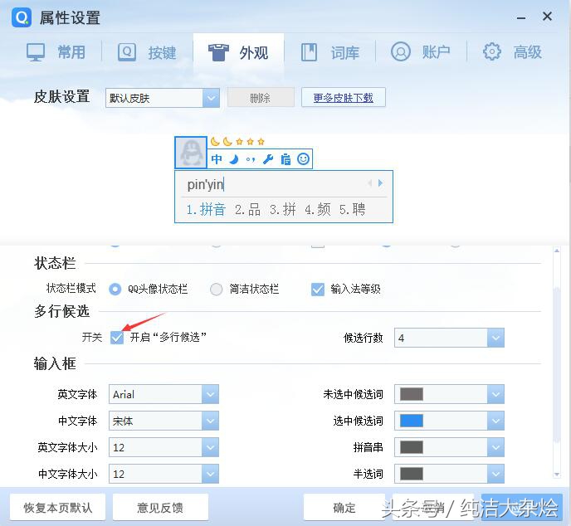Click the QQ penguin avatar thumbnail
571x526 pixels.
coord(191,153)
